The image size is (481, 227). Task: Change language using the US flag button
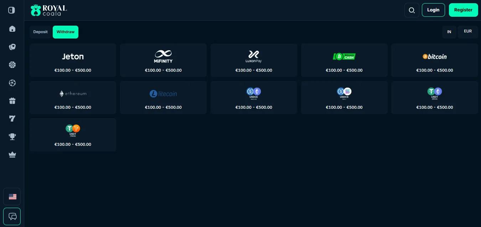tap(12, 197)
